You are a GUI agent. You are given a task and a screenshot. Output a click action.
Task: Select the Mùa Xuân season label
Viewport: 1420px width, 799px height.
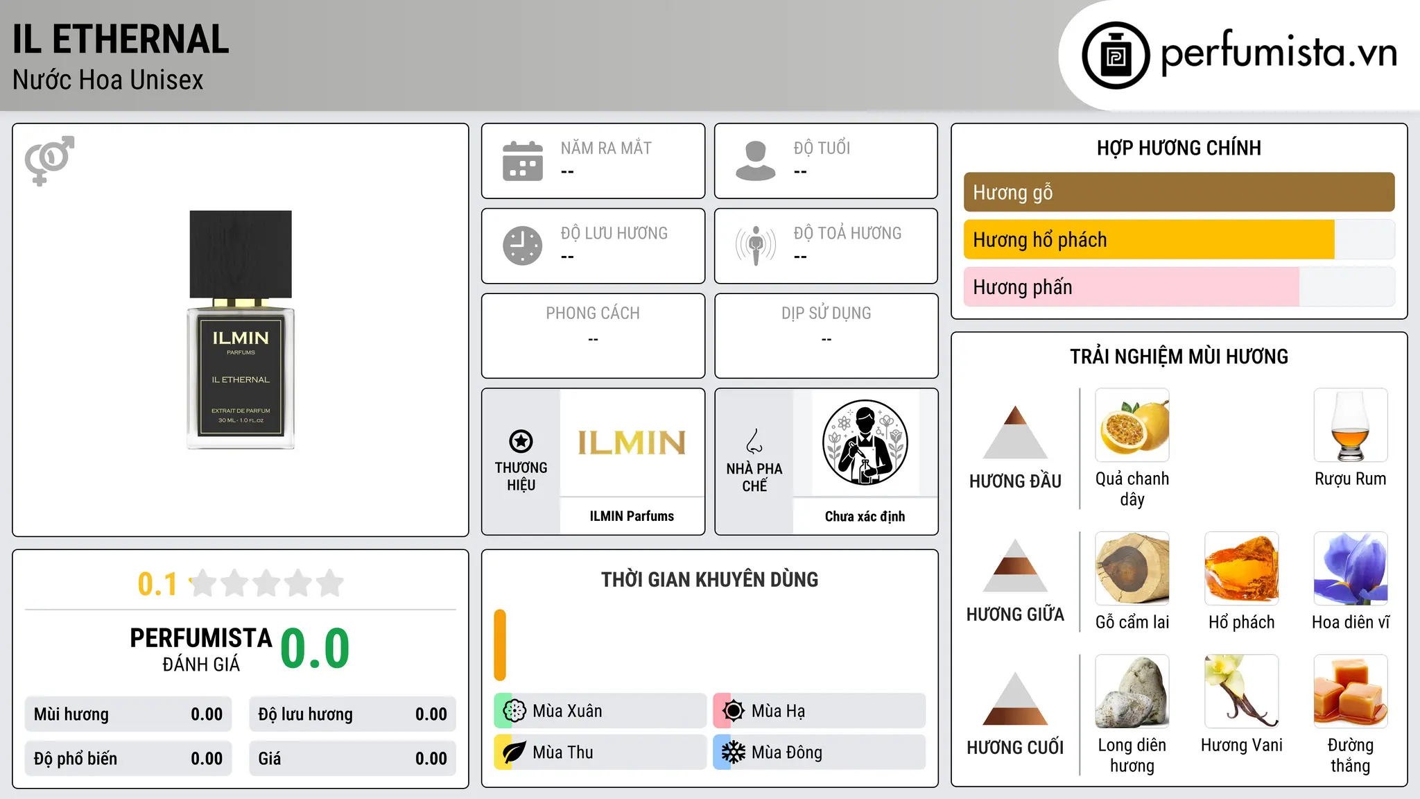click(x=567, y=711)
